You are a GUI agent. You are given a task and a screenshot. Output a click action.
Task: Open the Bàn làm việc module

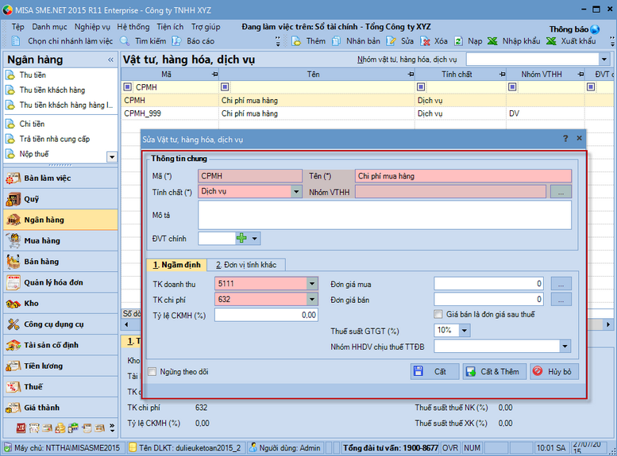(x=60, y=178)
